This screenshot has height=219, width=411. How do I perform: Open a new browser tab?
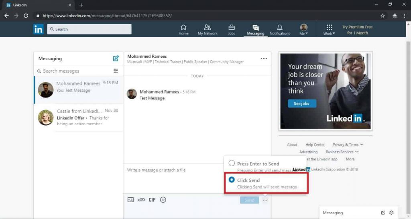point(81,5)
